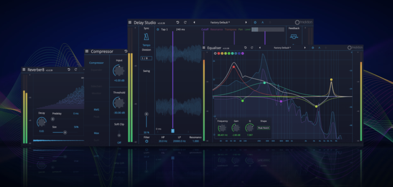
Task: Select the Expander mode option
Action: [96, 70]
